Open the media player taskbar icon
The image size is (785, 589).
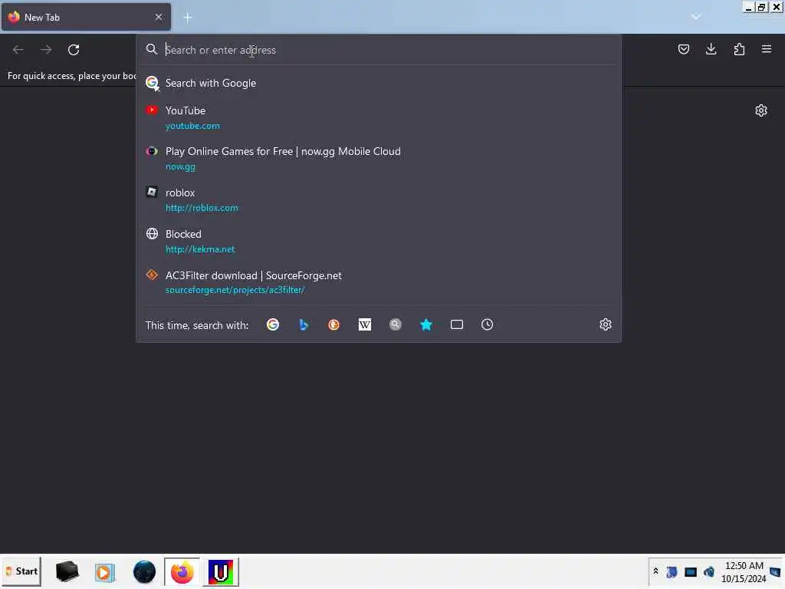point(104,572)
